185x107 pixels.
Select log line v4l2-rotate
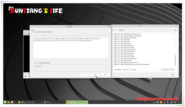click(x=123, y=43)
